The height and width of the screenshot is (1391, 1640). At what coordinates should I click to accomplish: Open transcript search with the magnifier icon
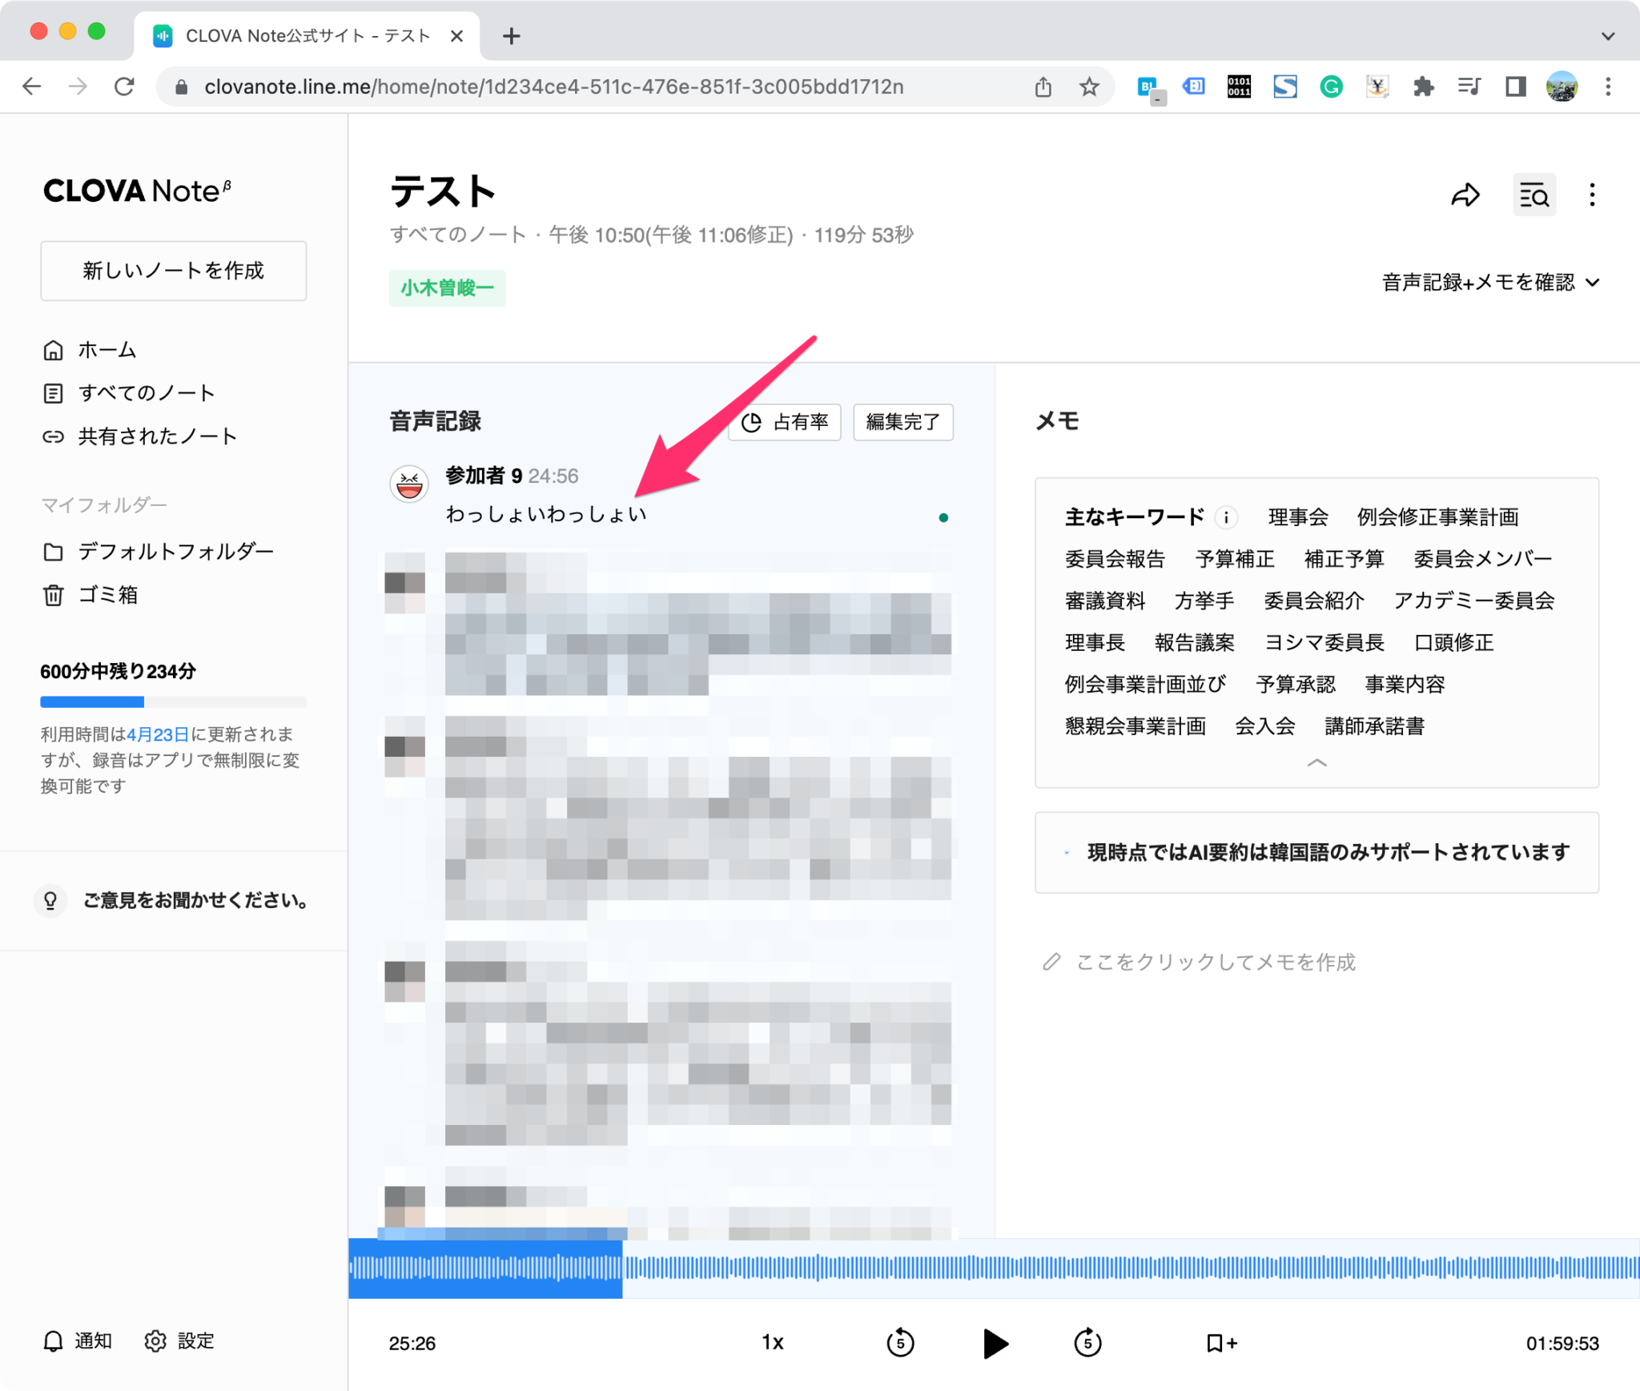pyautogui.click(x=1534, y=195)
